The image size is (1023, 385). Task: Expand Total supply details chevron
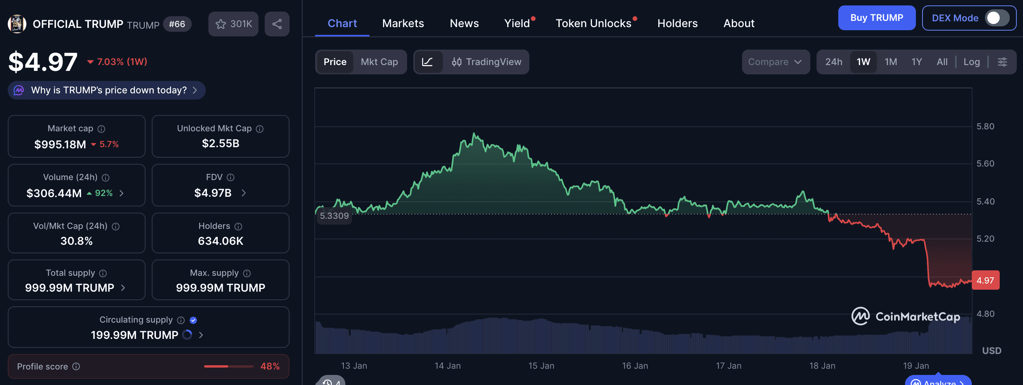[123, 288]
